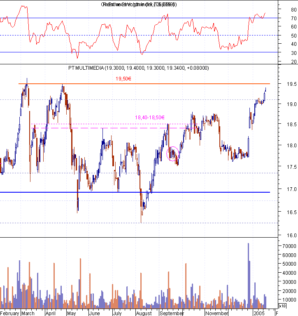Select the solid blue support line near 17.0
Screen dimensions: 298x316
[135, 192]
